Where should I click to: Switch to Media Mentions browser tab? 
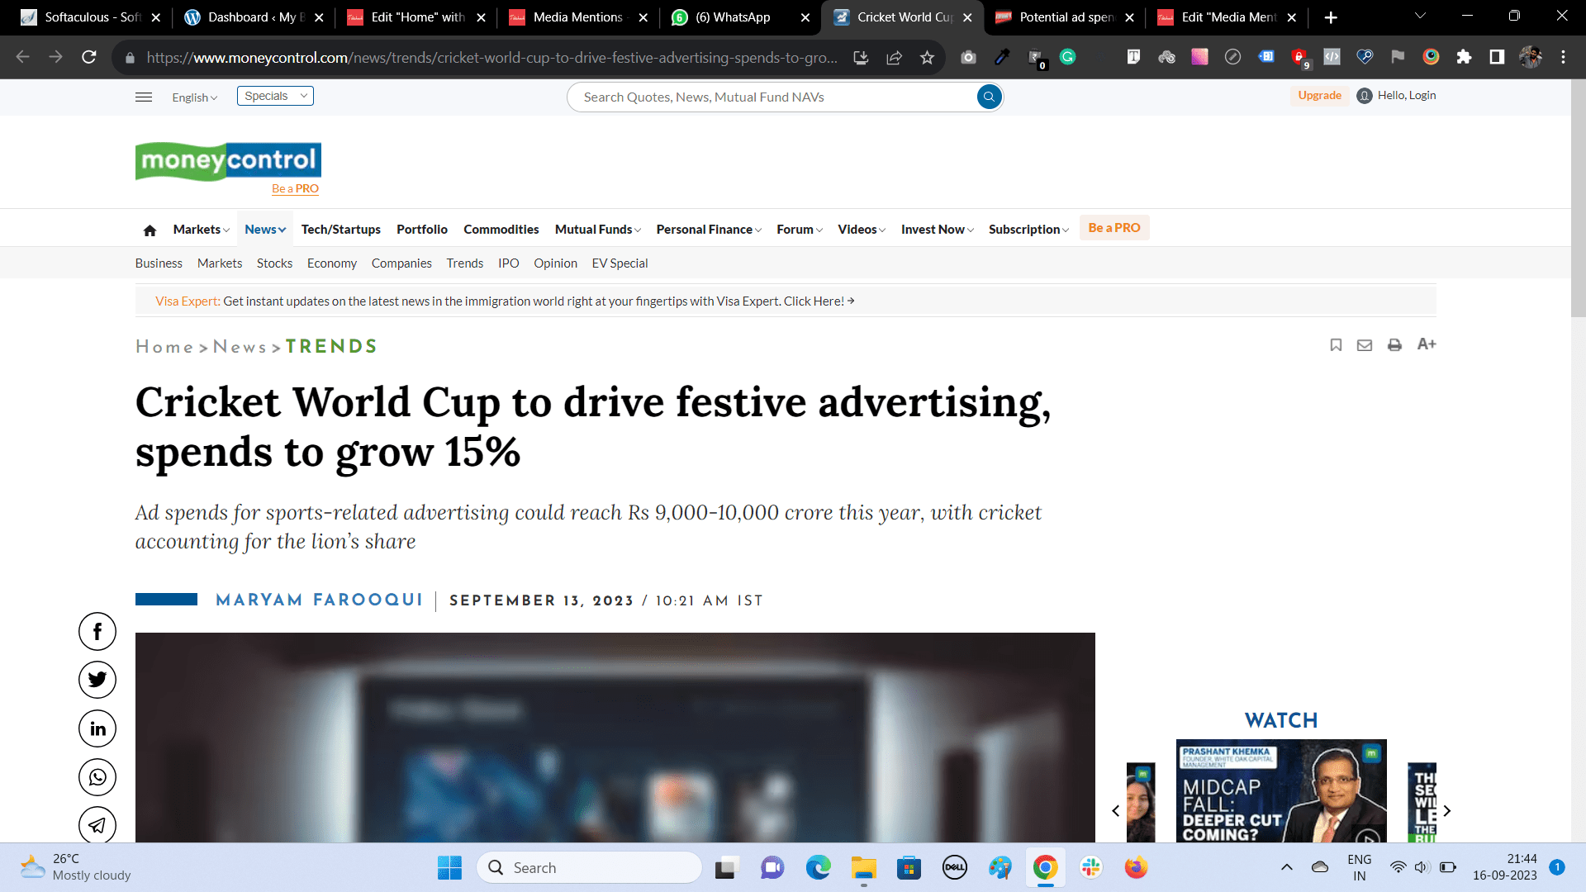click(x=577, y=17)
